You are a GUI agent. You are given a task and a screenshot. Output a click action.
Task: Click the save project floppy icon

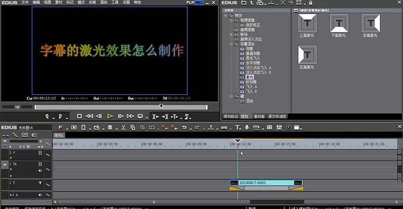[110, 128]
